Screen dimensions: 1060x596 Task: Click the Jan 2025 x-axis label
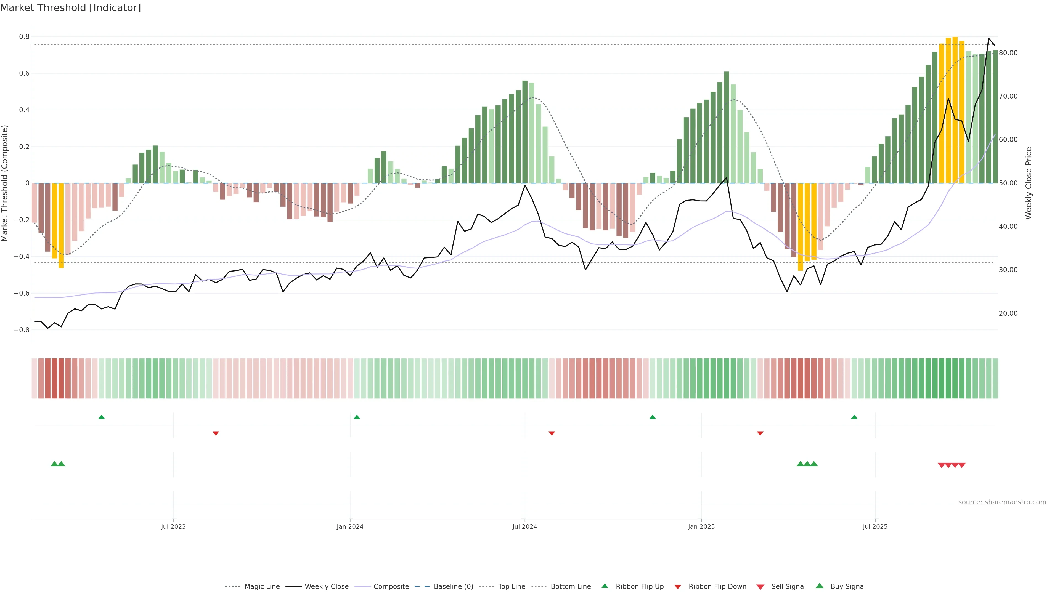(x=701, y=526)
